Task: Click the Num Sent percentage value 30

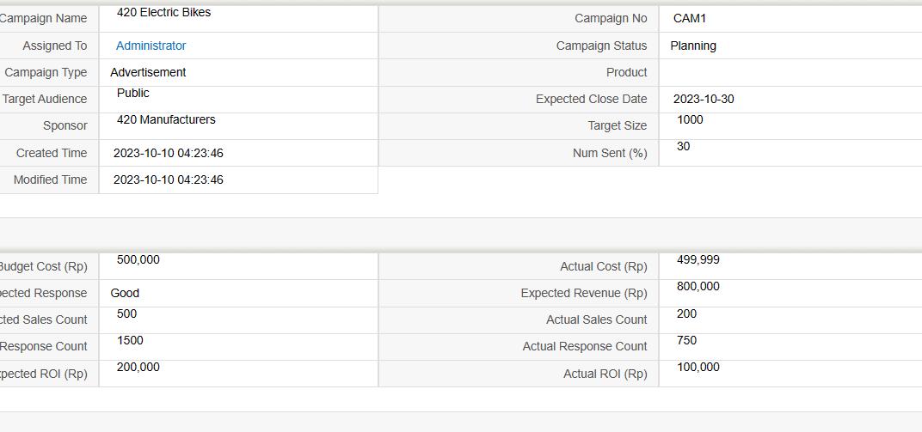Action: pyautogui.click(x=684, y=146)
